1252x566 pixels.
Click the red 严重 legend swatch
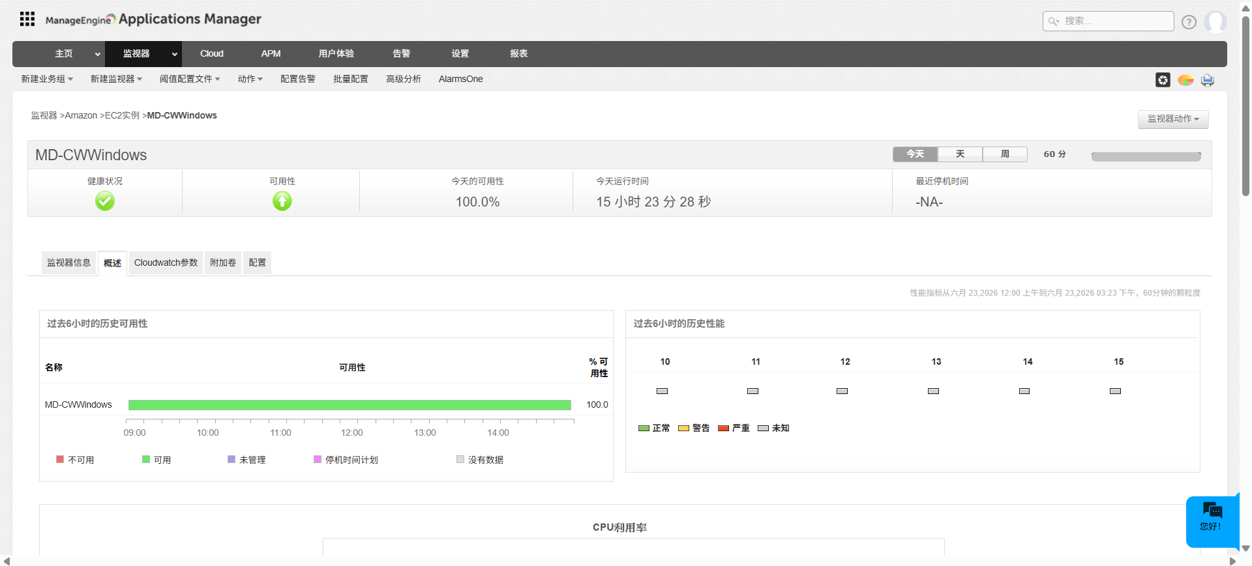click(x=724, y=428)
